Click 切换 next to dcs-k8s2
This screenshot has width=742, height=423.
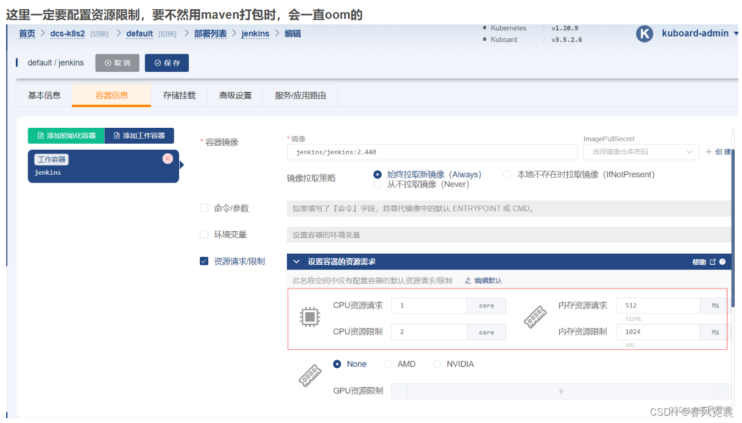coord(99,34)
